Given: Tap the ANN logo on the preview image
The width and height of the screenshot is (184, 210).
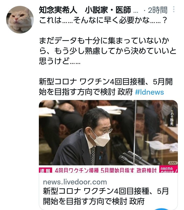Looking at the screenshot, I should pyautogui.click(x=173, y=163).
